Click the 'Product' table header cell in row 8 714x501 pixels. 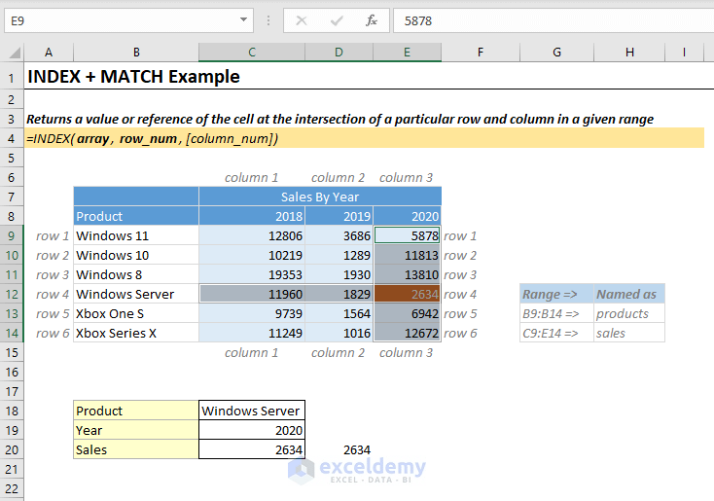coord(136,216)
